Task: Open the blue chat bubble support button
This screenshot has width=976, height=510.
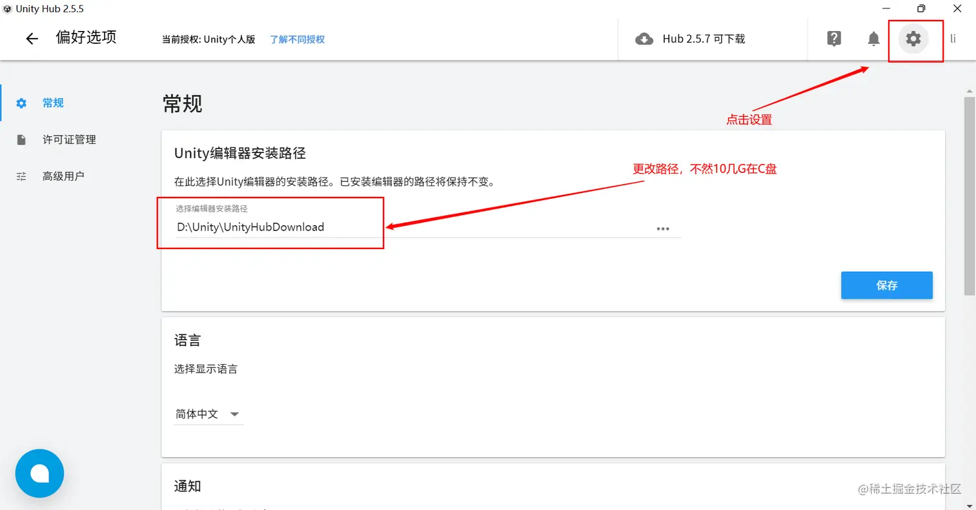Action: click(x=39, y=473)
